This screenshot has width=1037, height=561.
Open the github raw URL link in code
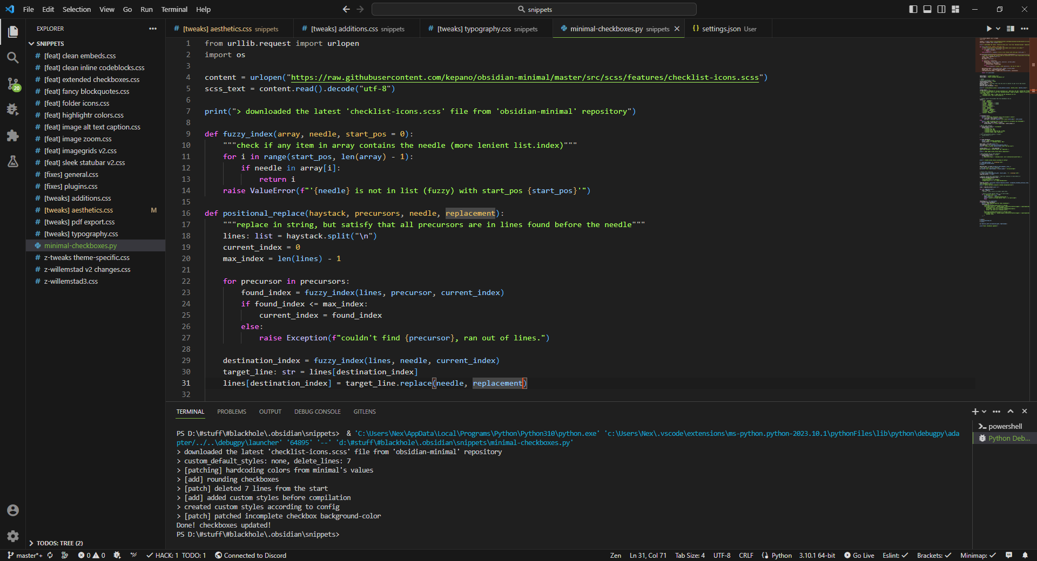pyautogui.click(x=524, y=77)
